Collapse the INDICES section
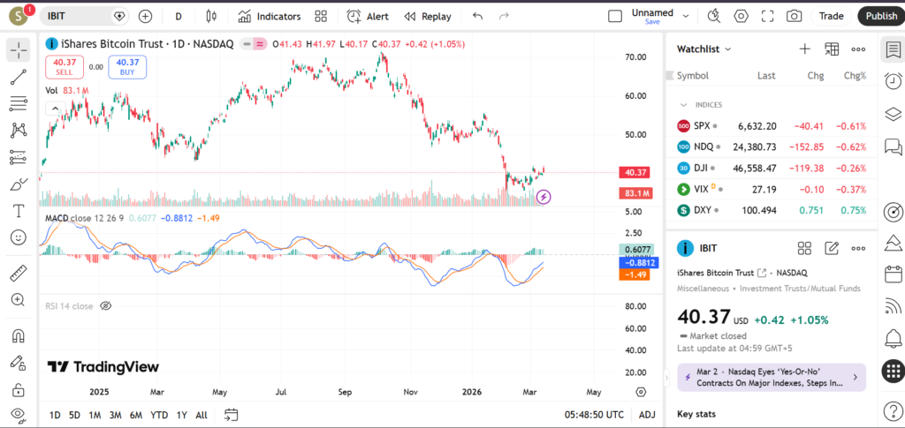The height and width of the screenshot is (428, 905). [x=682, y=105]
